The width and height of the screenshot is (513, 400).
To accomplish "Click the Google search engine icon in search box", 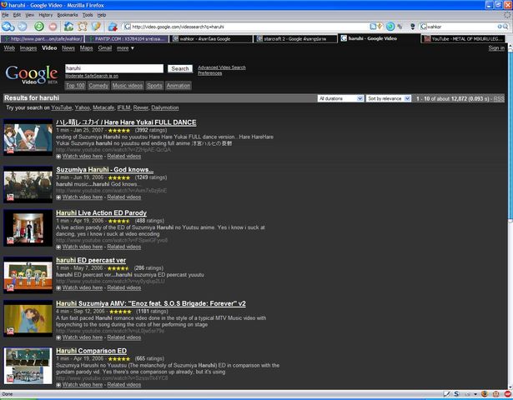I will (424, 27).
